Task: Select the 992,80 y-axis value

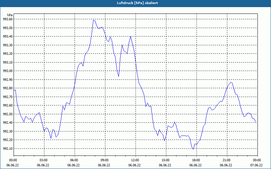Action: 8,88
